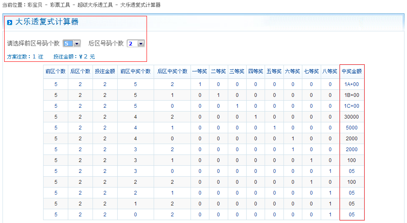Click the 大乐透复式计算器 page heading
This screenshot has width=407, height=223.
pyautogui.click(x=47, y=22)
